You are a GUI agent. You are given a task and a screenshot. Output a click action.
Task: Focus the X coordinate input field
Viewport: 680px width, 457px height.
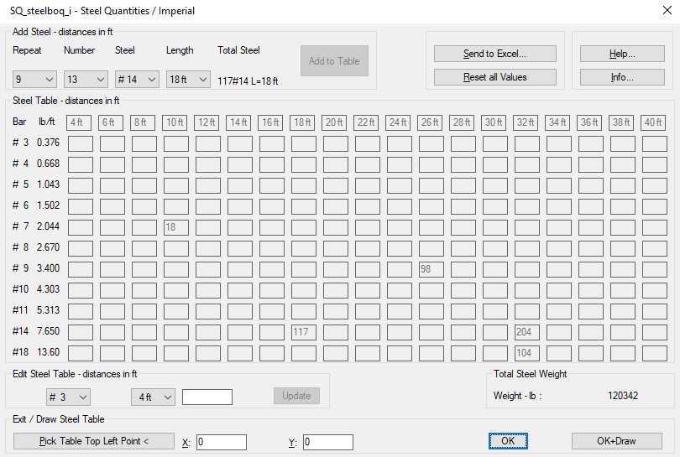click(x=222, y=442)
